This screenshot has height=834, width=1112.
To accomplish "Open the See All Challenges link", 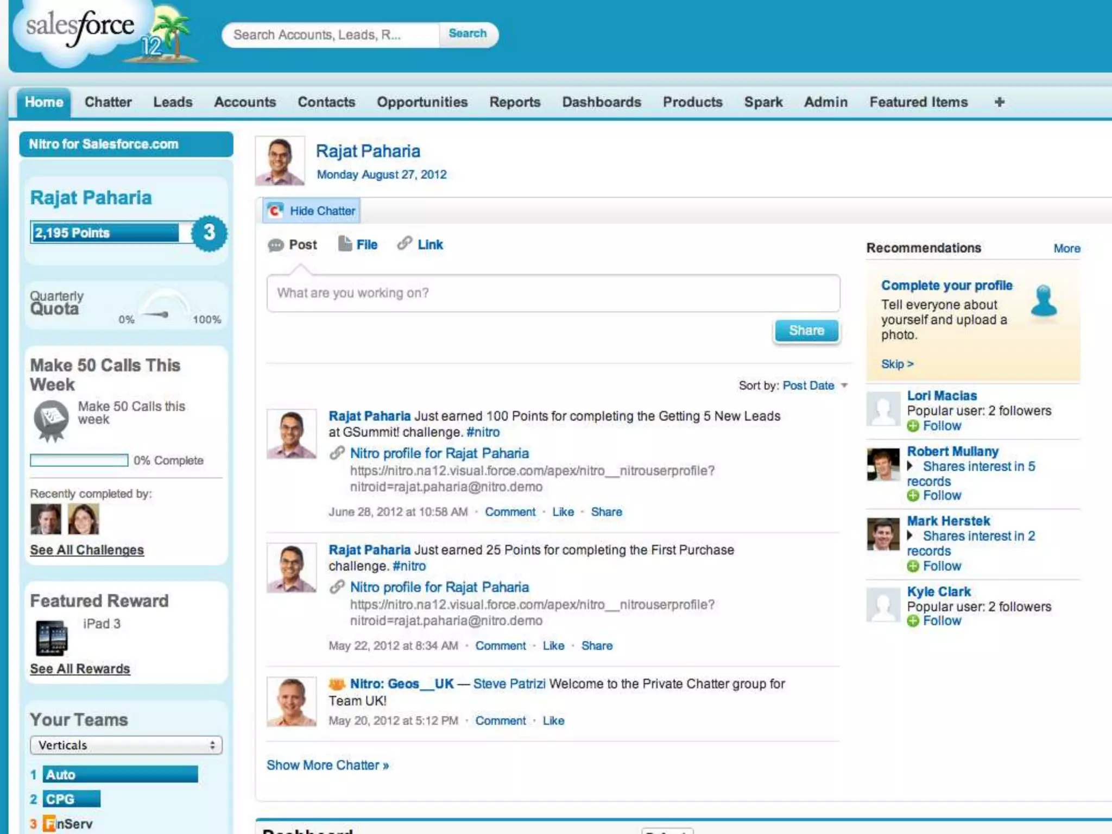I will [x=87, y=549].
